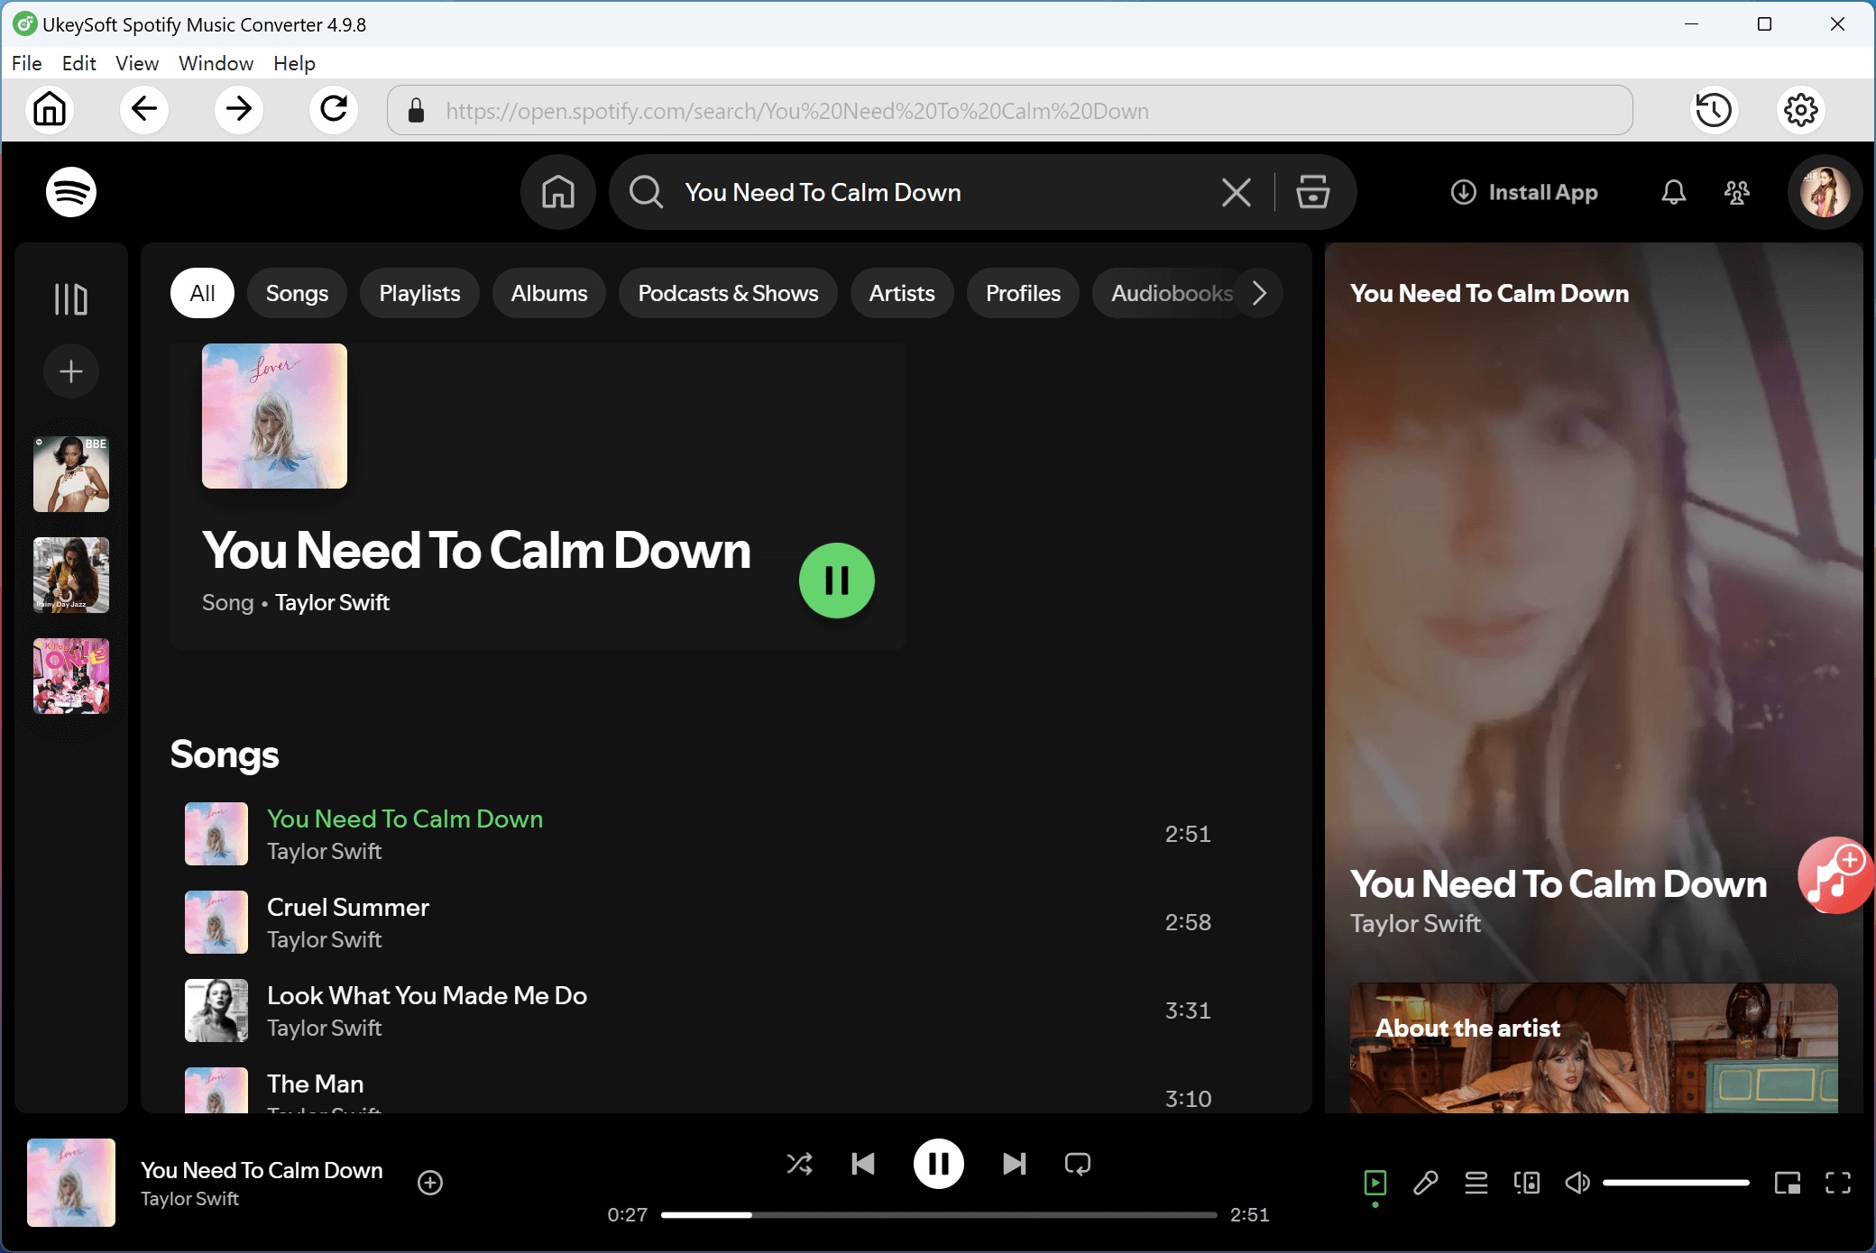Viewport: 1876px width, 1253px height.
Task: Open the Window menu
Action: (216, 63)
